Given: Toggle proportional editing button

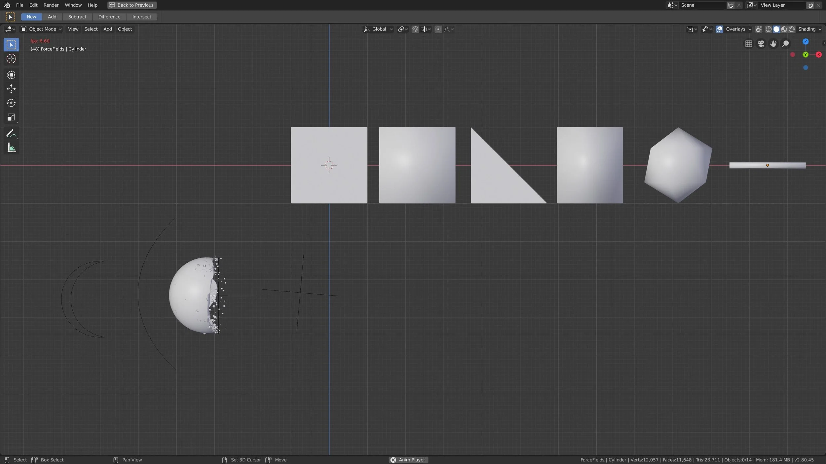Looking at the screenshot, I should click(x=438, y=29).
